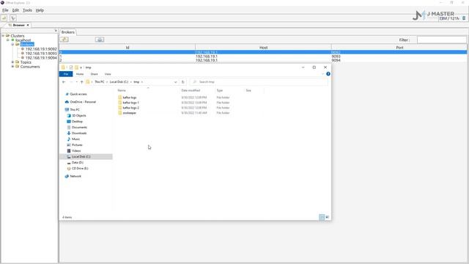The height and width of the screenshot is (264, 469).
Task: Open the View ribbon tab in File Explorer
Action: 108,74
